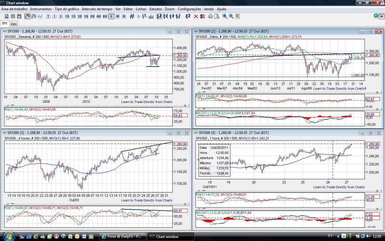
Task: Switch to Forex @ DailyFX taskbar window
Action: point(123,236)
